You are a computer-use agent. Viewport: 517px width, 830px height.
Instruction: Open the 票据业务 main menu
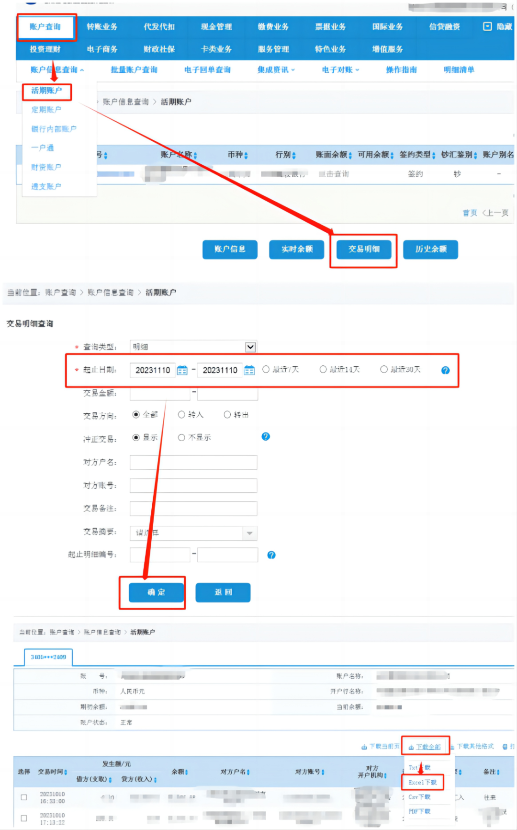click(x=330, y=27)
